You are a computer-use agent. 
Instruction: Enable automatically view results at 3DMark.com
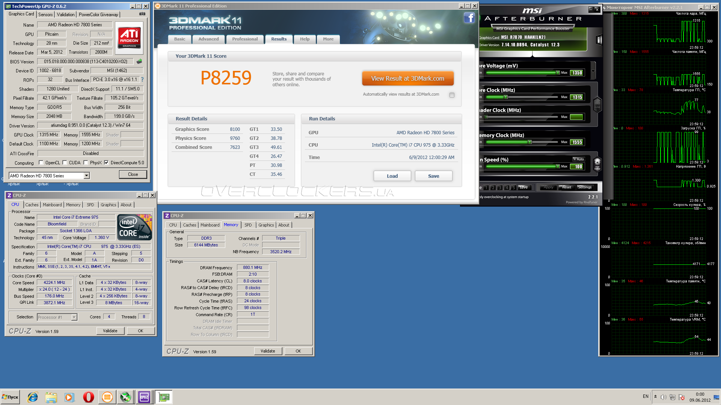[x=452, y=95]
